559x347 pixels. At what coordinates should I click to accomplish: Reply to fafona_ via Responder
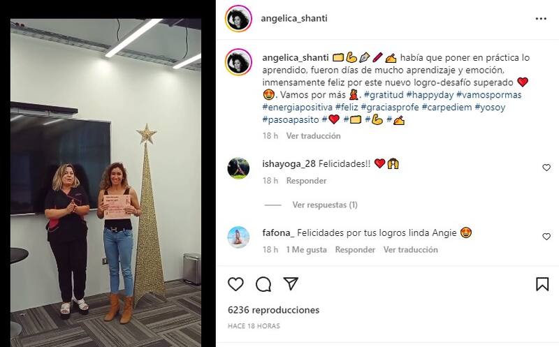[355, 250]
